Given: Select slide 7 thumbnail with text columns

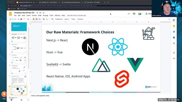Looking at the screenshot, I should click(19, 80).
